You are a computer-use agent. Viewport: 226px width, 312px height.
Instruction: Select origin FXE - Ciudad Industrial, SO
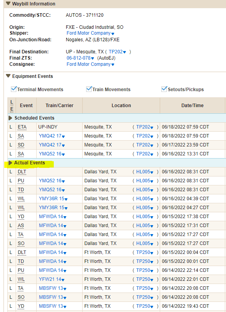click(95, 27)
